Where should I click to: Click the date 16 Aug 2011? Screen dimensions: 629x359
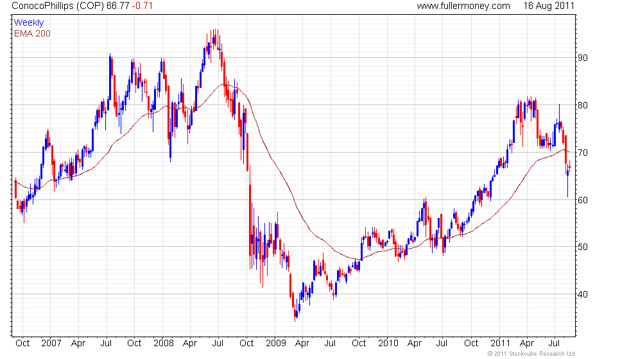[549, 6]
